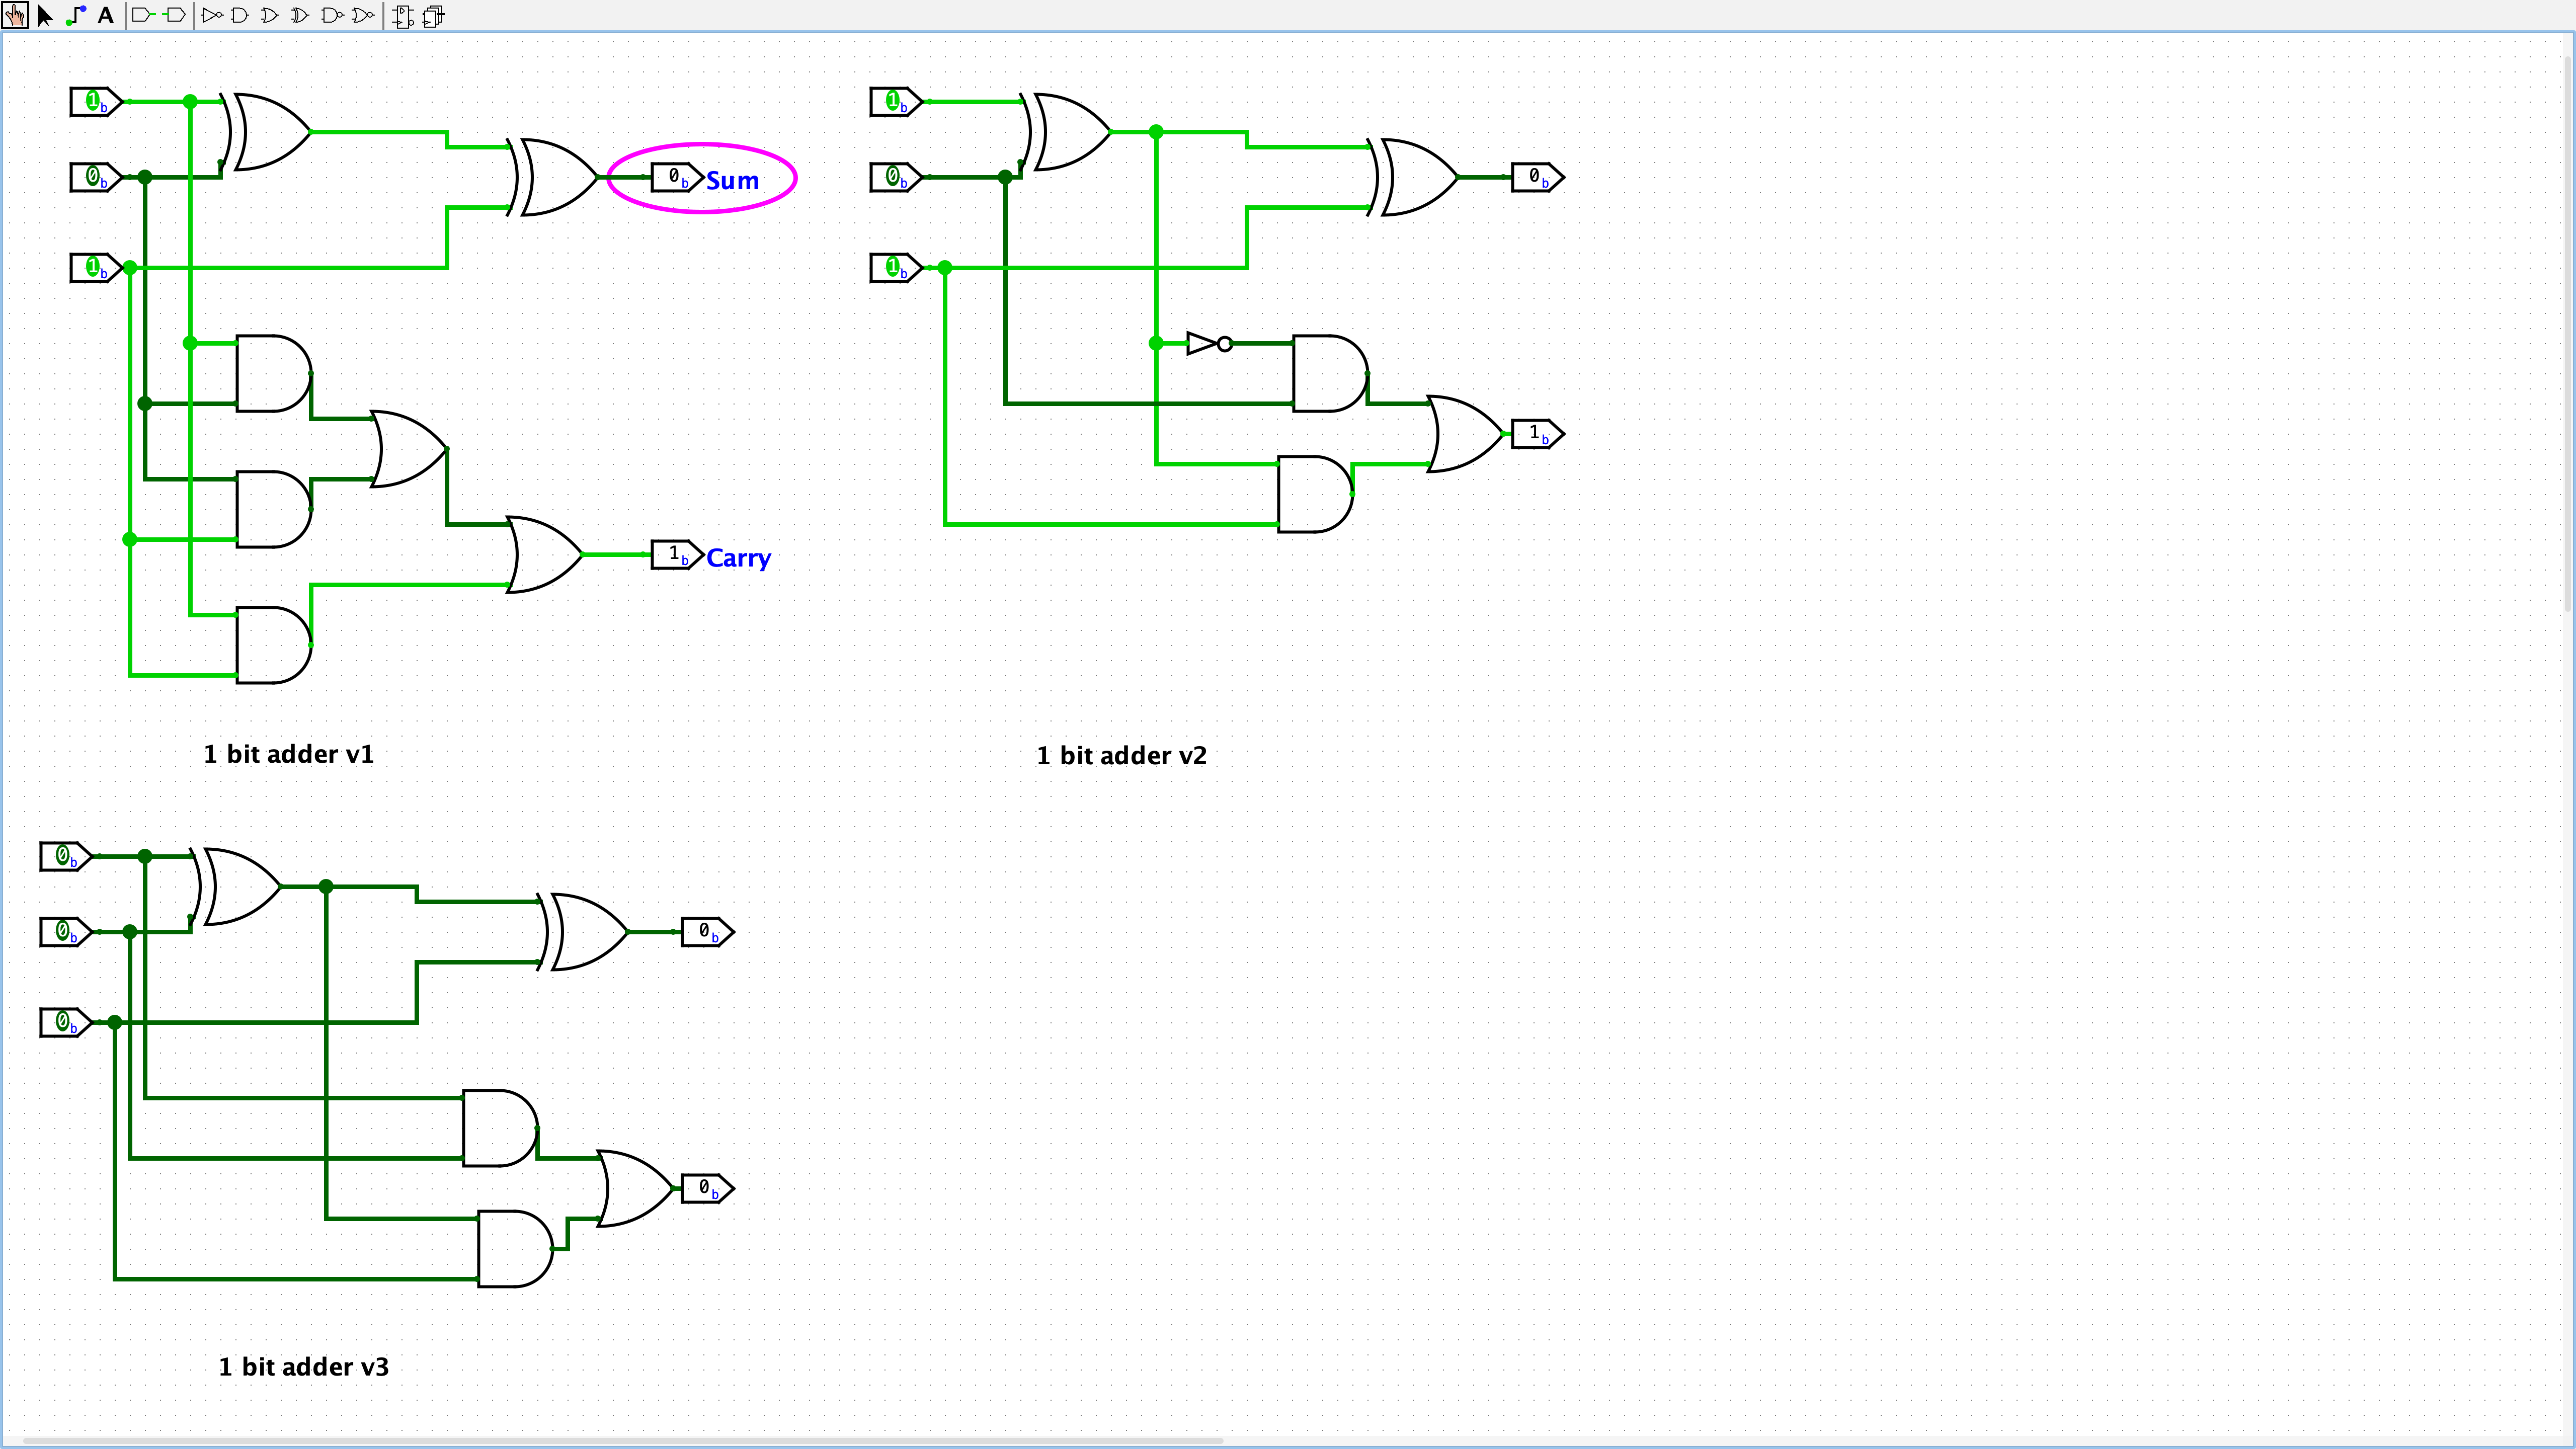Click the top output pin of adder v2
The height and width of the screenshot is (1449, 2576).
point(1537,177)
